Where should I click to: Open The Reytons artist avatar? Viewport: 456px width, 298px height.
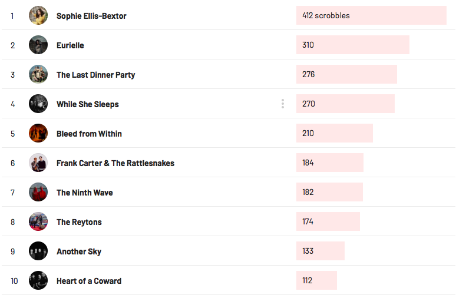tap(38, 221)
